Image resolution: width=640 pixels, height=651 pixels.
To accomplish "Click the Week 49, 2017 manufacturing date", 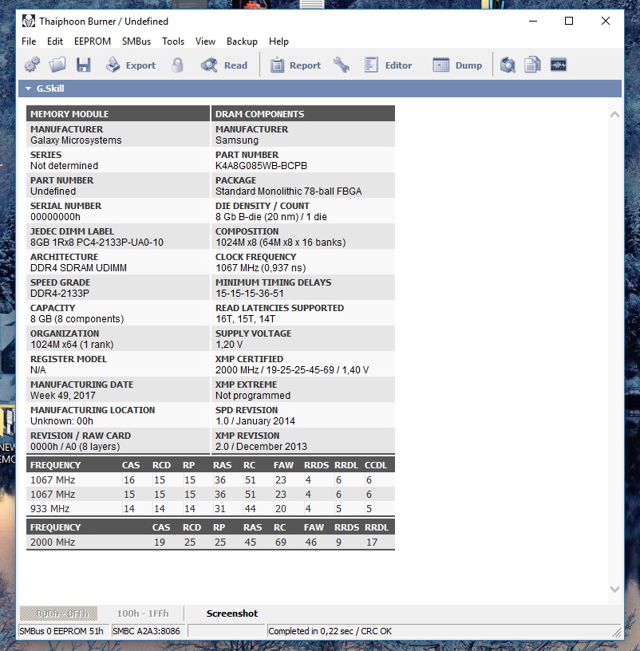I will point(63,395).
